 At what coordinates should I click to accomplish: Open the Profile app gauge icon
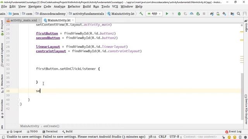pos(191,14)
